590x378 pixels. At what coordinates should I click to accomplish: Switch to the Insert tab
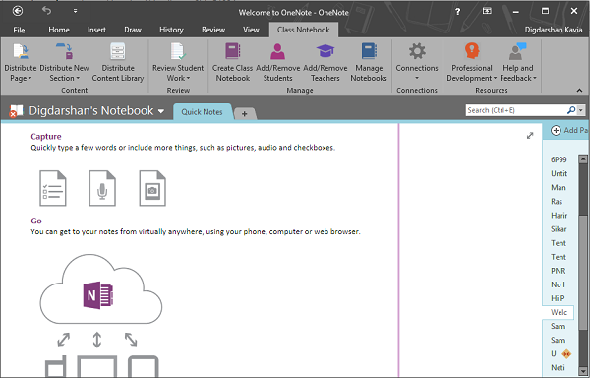pos(96,30)
